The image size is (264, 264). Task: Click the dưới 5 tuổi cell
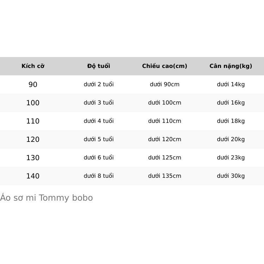click(x=99, y=139)
